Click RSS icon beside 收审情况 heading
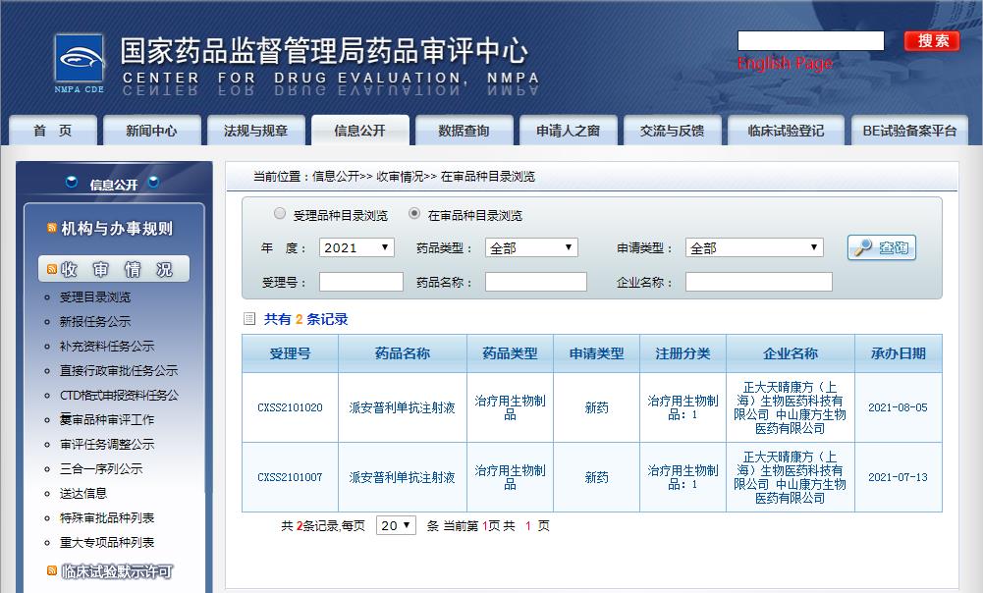The width and height of the screenshot is (983, 593). [x=52, y=270]
